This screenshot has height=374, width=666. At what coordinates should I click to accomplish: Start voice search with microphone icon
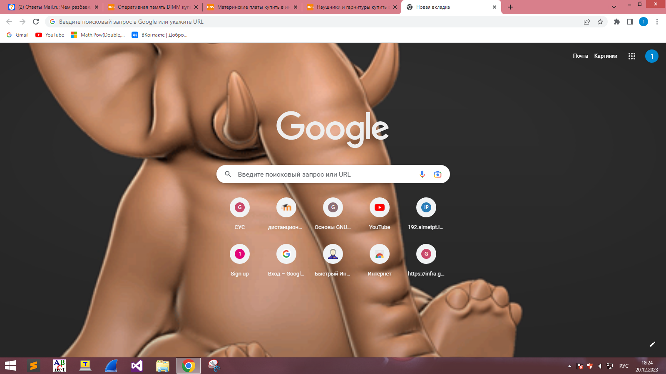pyautogui.click(x=422, y=174)
